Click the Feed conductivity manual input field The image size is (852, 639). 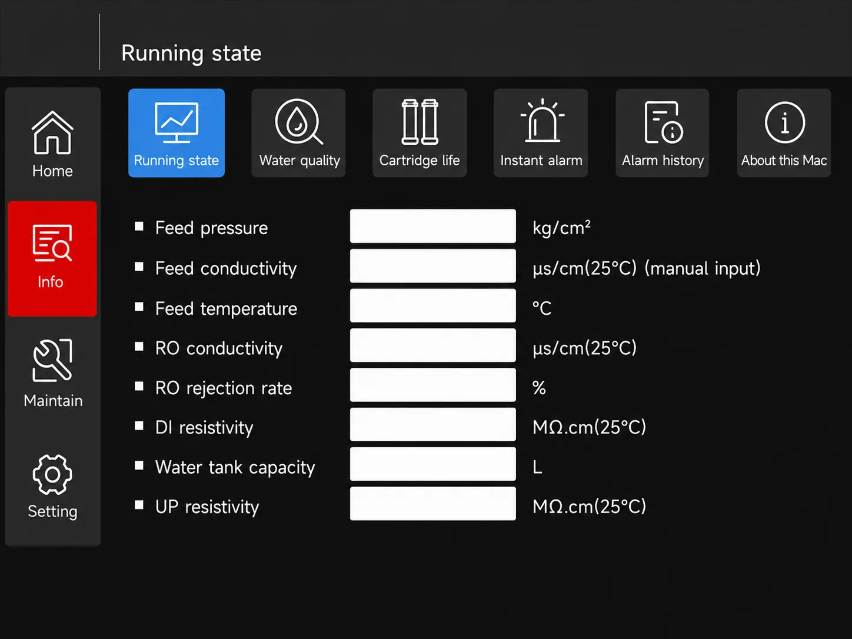pos(433,266)
